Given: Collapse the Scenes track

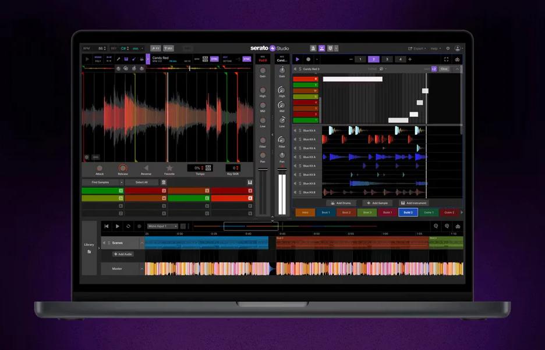Looking at the screenshot, I should 142,243.
